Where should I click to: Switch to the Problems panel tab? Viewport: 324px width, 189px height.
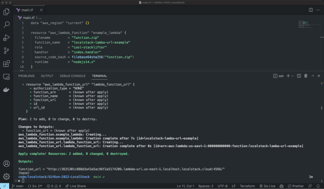[x=26, y=76]
